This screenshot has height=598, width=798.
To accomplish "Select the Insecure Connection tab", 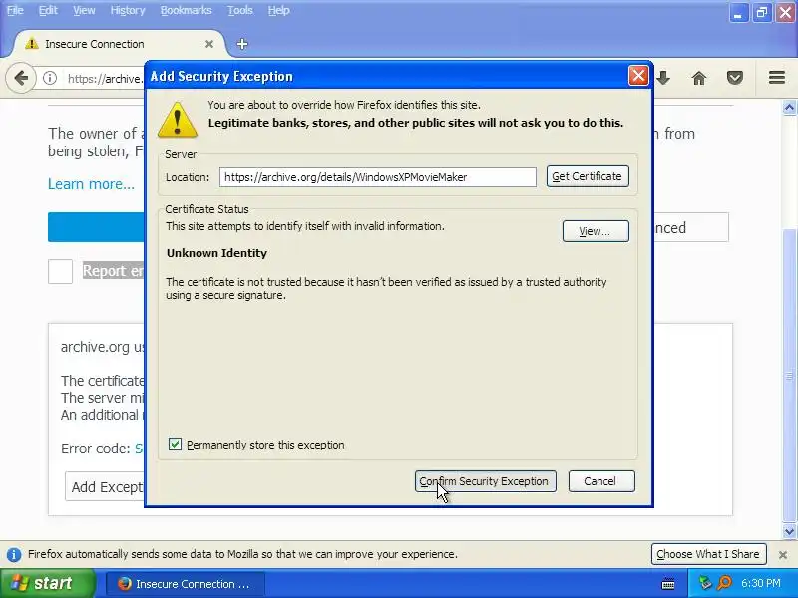I will [x=119, y=44].
